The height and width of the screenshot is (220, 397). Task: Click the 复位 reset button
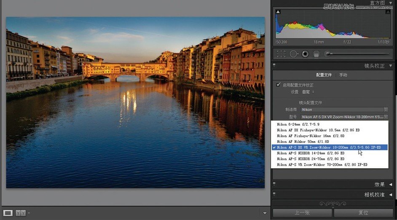pyautogui.click(x=363, y=213)
